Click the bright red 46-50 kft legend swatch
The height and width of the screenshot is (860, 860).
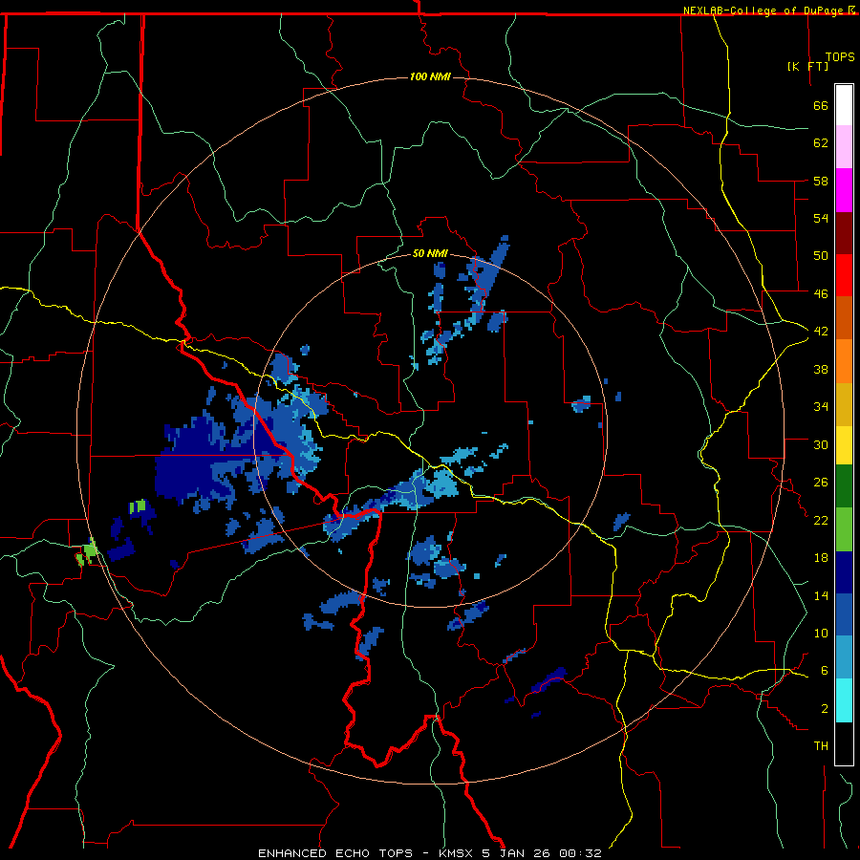coord(844,275)
